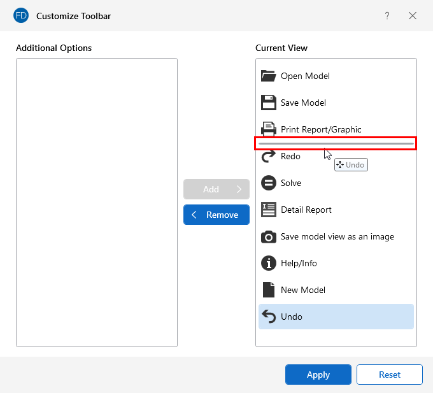Click the Solve equals-sign icon

point(269,183)
